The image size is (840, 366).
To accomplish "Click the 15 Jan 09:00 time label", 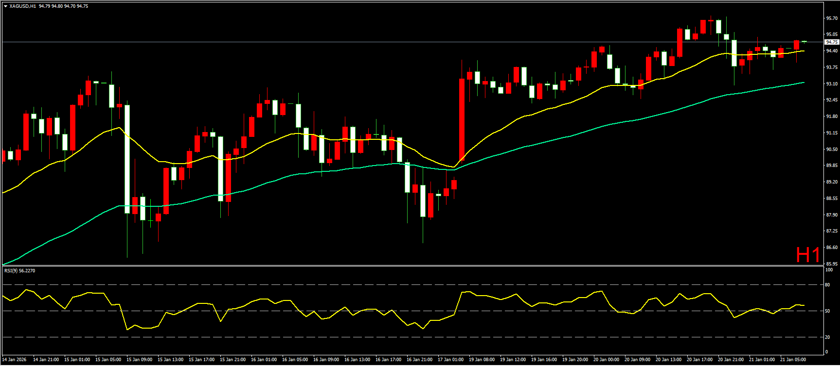I will (x=139, y=360).
